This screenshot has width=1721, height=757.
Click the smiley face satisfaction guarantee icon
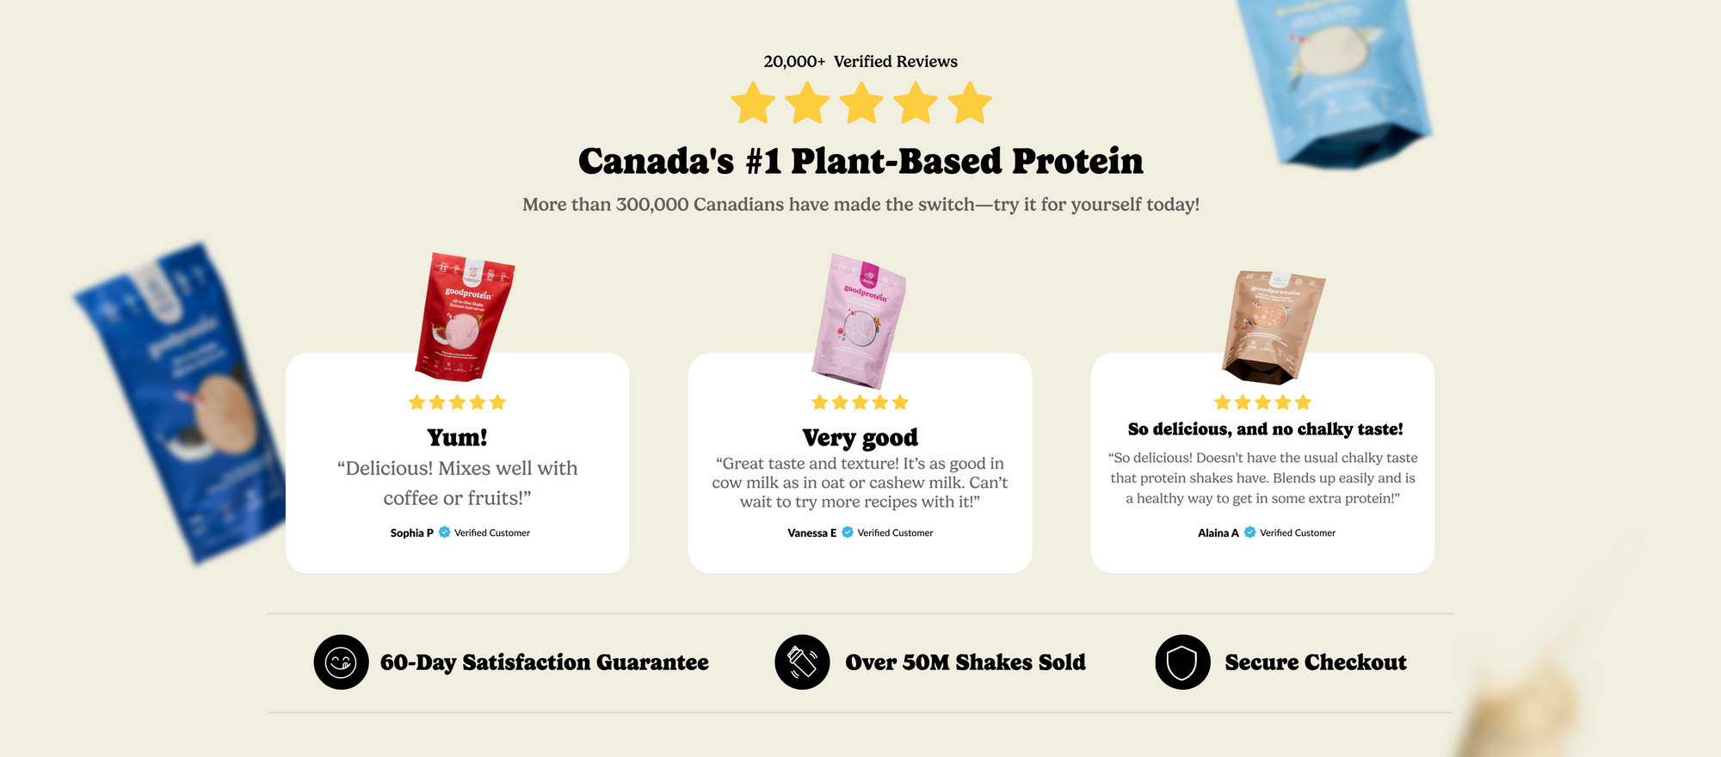pos(341,662)
